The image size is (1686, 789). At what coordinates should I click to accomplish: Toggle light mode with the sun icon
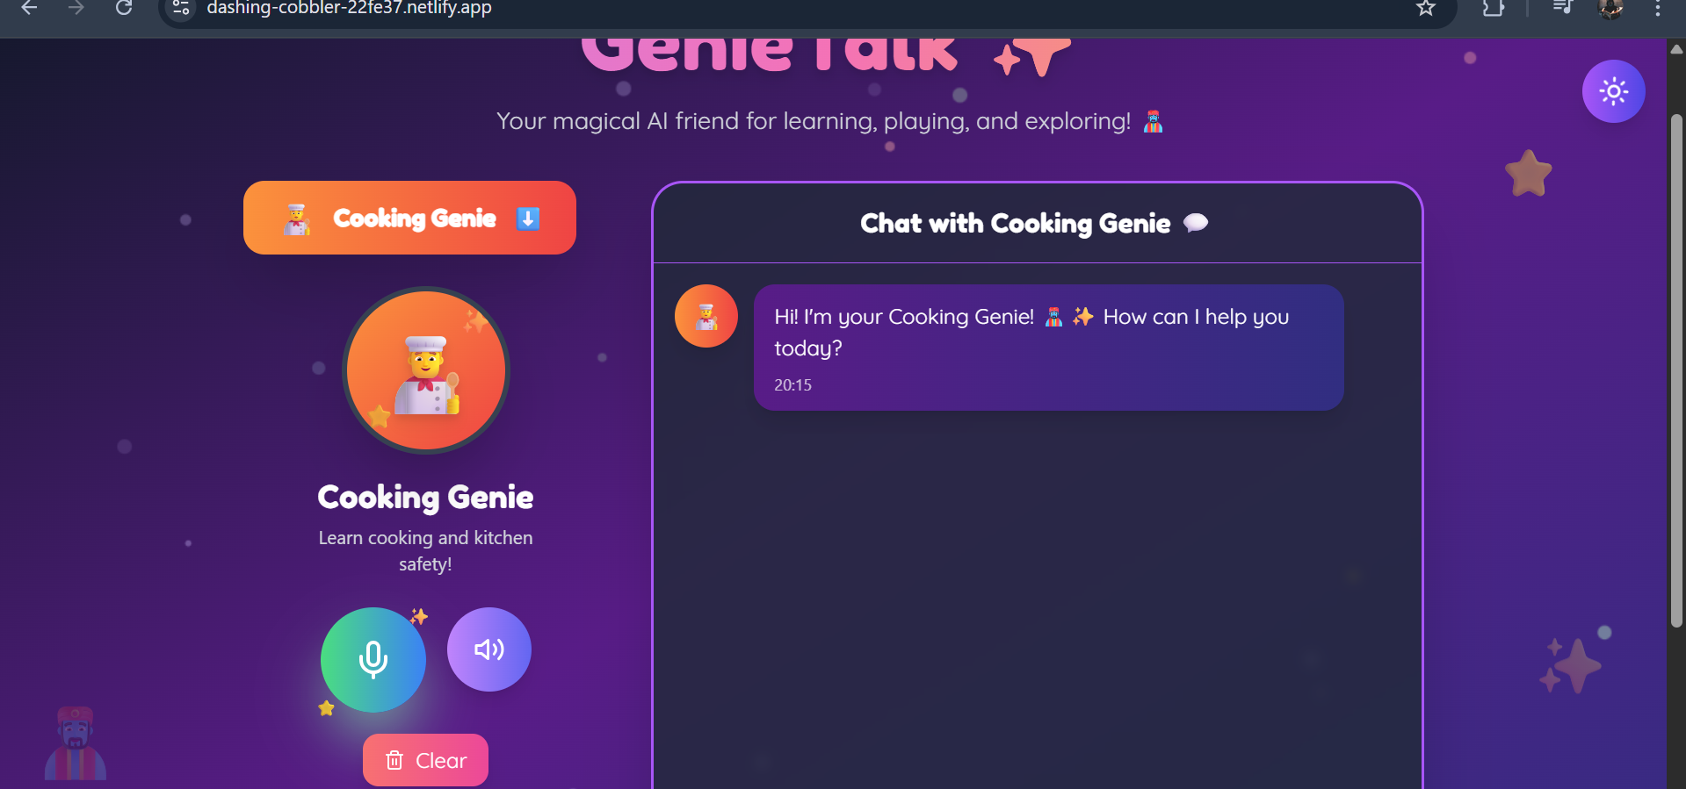pos(1614,91)
